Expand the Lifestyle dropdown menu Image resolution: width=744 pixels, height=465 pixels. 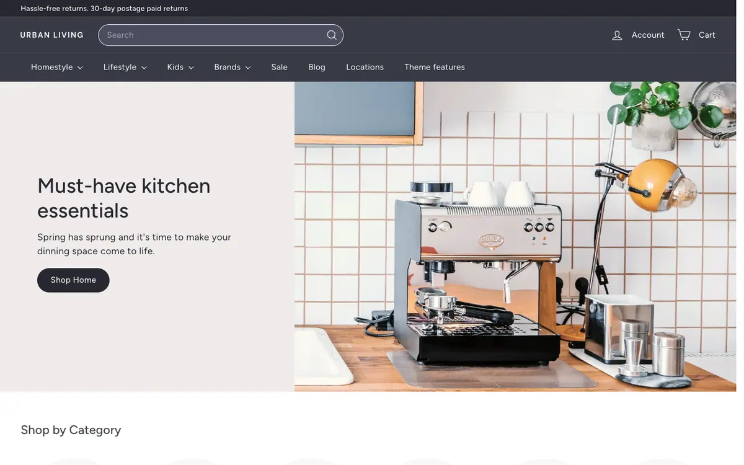click(125, 67)
